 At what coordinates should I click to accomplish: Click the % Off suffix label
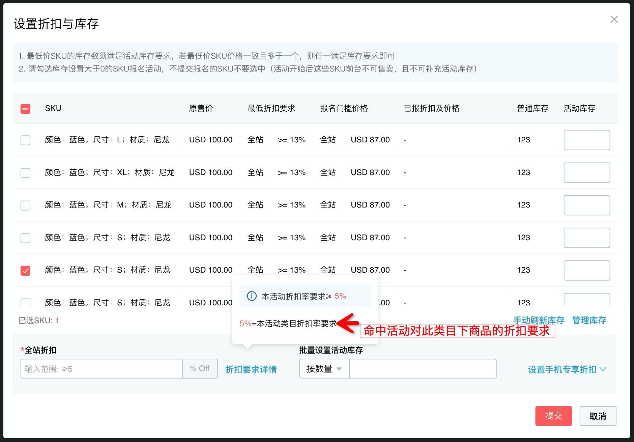(x=200, y=369)
